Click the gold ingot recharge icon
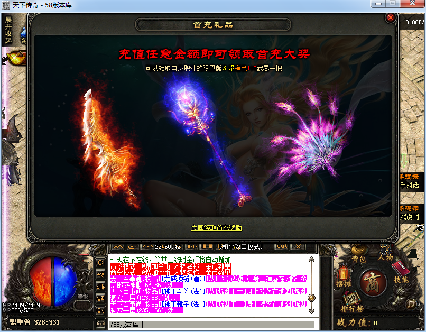This screenshot has height=332, width=426. click(16, 57)
